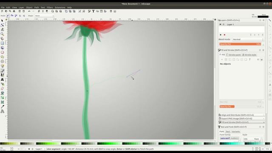
Task: Enable Spiro path mode
Action: coord(12,16)
